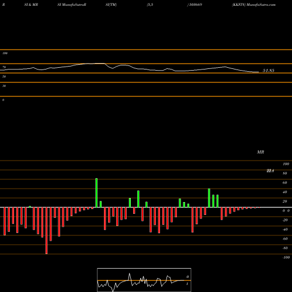Click the tallest green histogram bar
The width and height of the screenshot is (292, 292).
pos(96,193)
